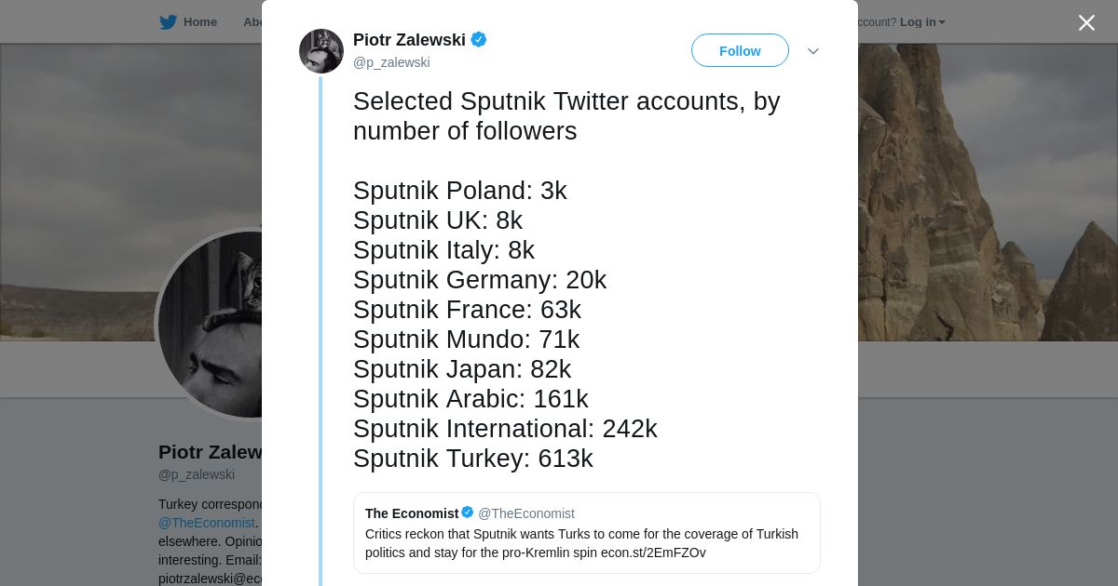Click the profile name Piotr Zalewski below photo
1118x586 pixels.
(x=211, y=452)
